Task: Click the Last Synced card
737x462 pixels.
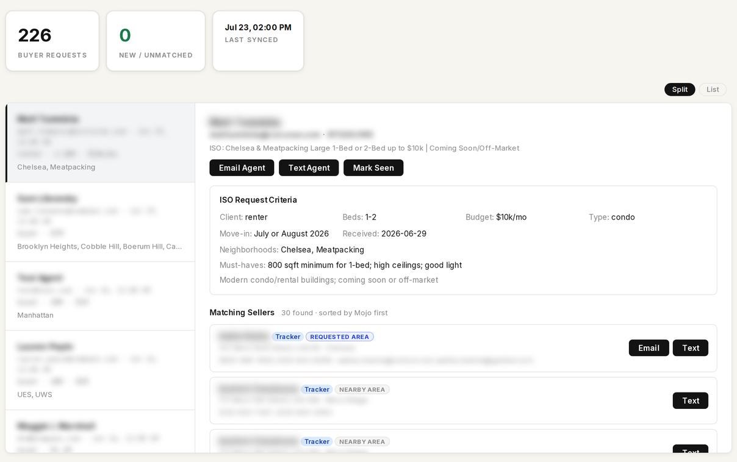Action: click(x=258, y=41)
